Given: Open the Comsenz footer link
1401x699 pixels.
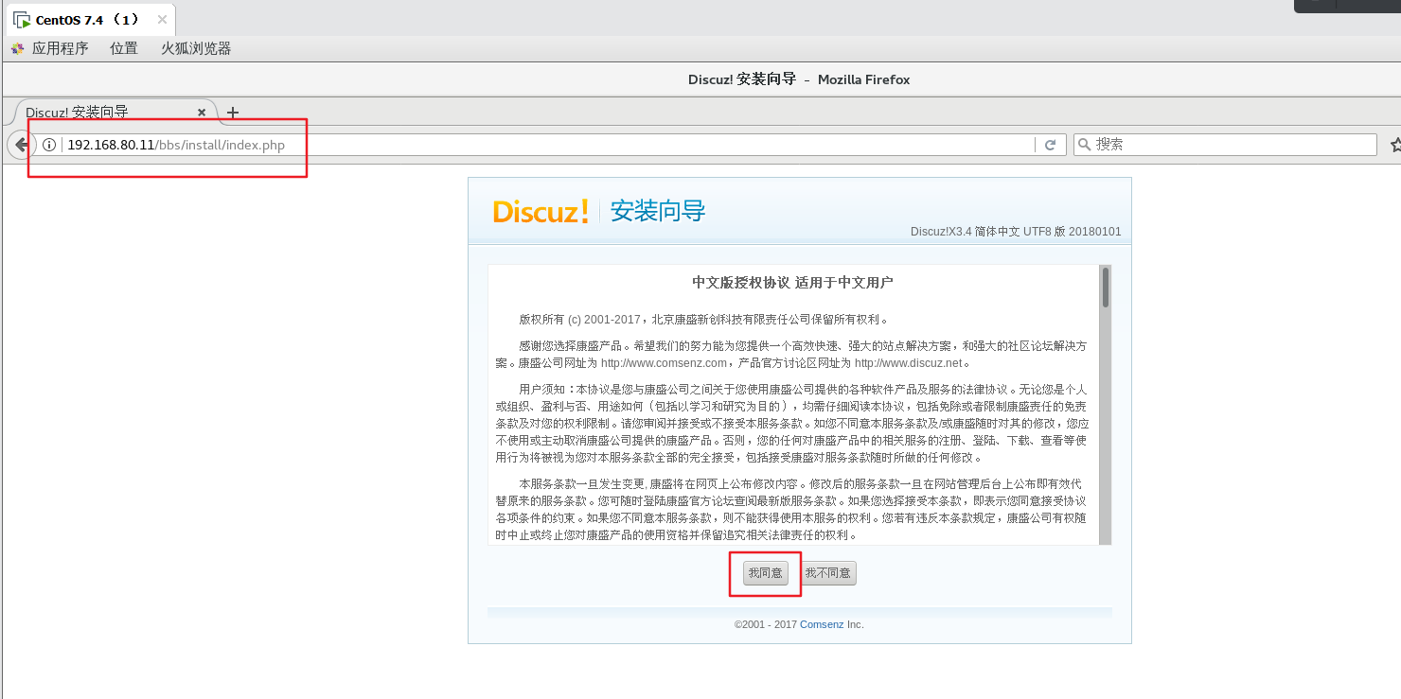Looking at the screenshot, I should coord(822,624).
